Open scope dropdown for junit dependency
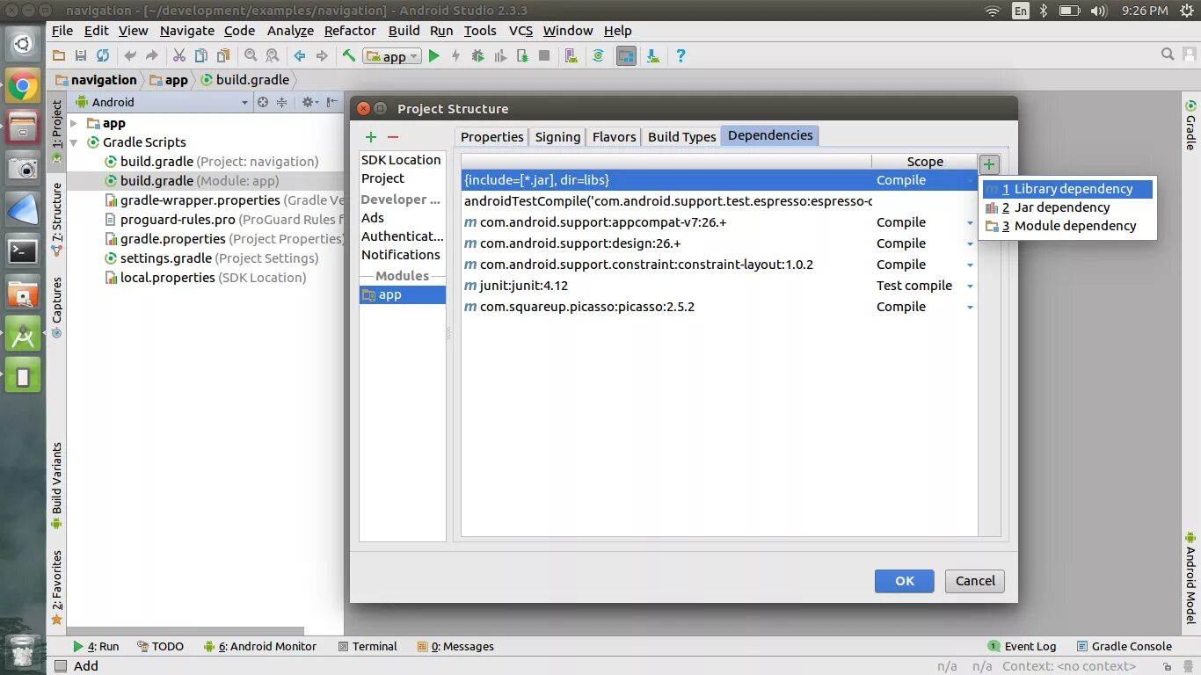This screenshot has height=675, width=1201. point(970,287)
